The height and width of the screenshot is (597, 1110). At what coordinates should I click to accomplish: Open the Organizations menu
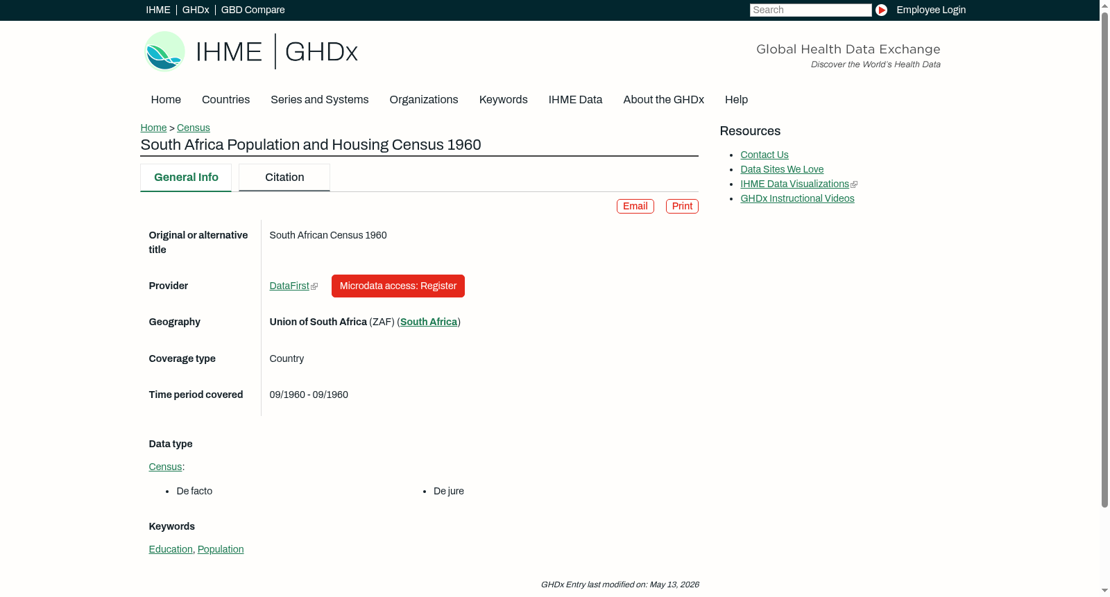click(424, 100)
